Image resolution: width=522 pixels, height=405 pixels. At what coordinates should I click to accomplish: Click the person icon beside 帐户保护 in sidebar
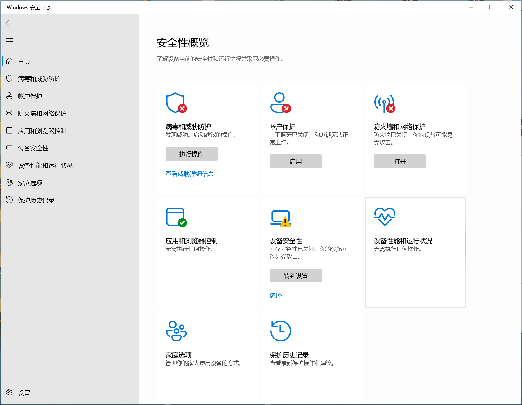9,96
